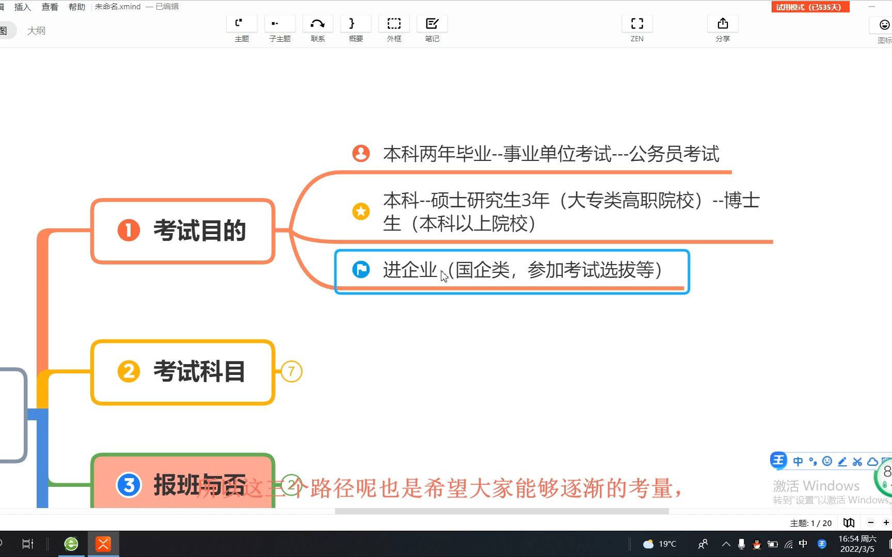Add a summary bracket via 概要

[x=356, y=29]
